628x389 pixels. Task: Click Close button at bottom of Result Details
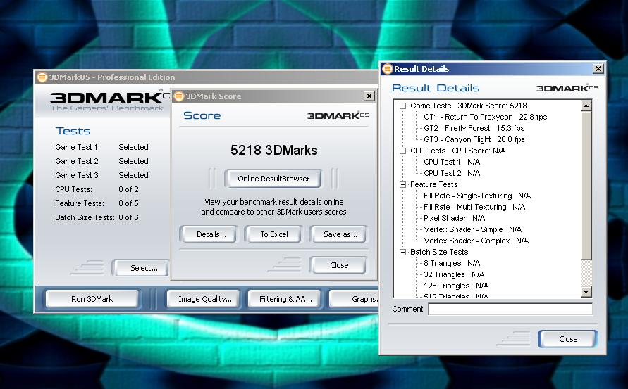coord(567,339)
